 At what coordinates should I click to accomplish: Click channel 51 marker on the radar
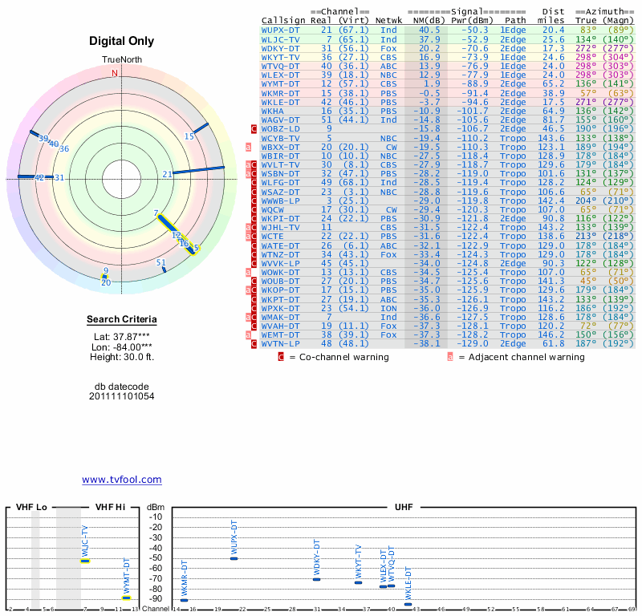pyautogui.click(x=161, y=263)
